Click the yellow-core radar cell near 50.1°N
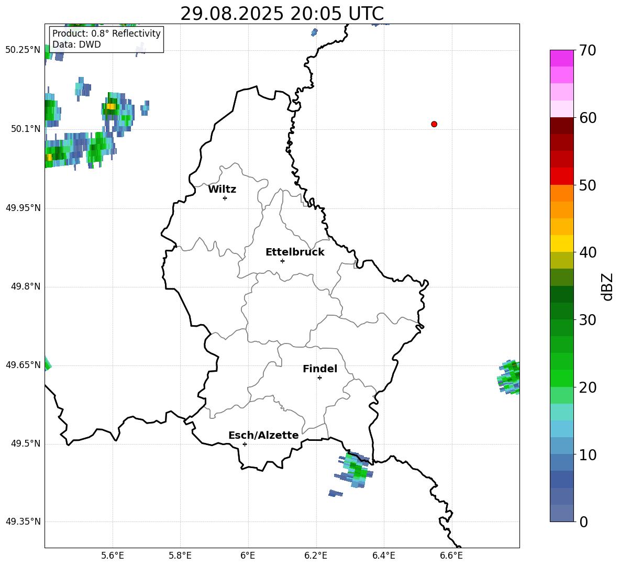This screenshot has width=620, height=566. click(x=110, y=107)
